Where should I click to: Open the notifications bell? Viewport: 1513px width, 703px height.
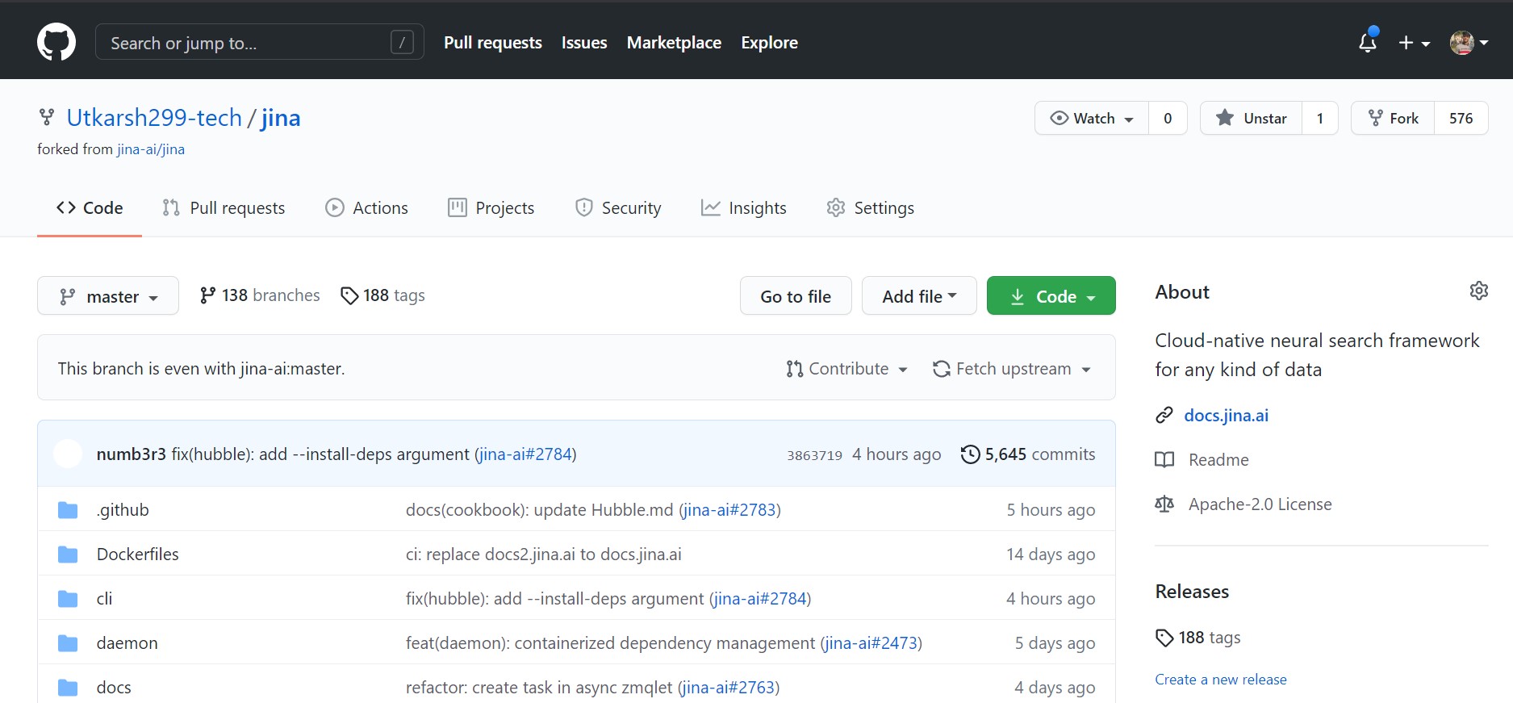point(1368,42)
